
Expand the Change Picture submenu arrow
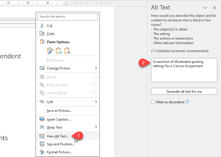96,68
